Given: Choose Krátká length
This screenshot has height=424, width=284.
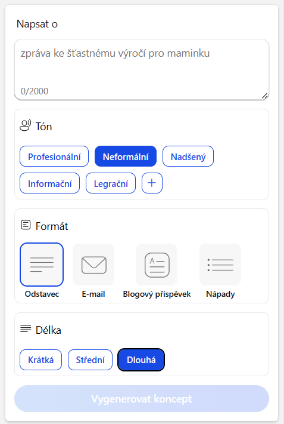Looking at the screenshot, I should (x=40, y=360).
